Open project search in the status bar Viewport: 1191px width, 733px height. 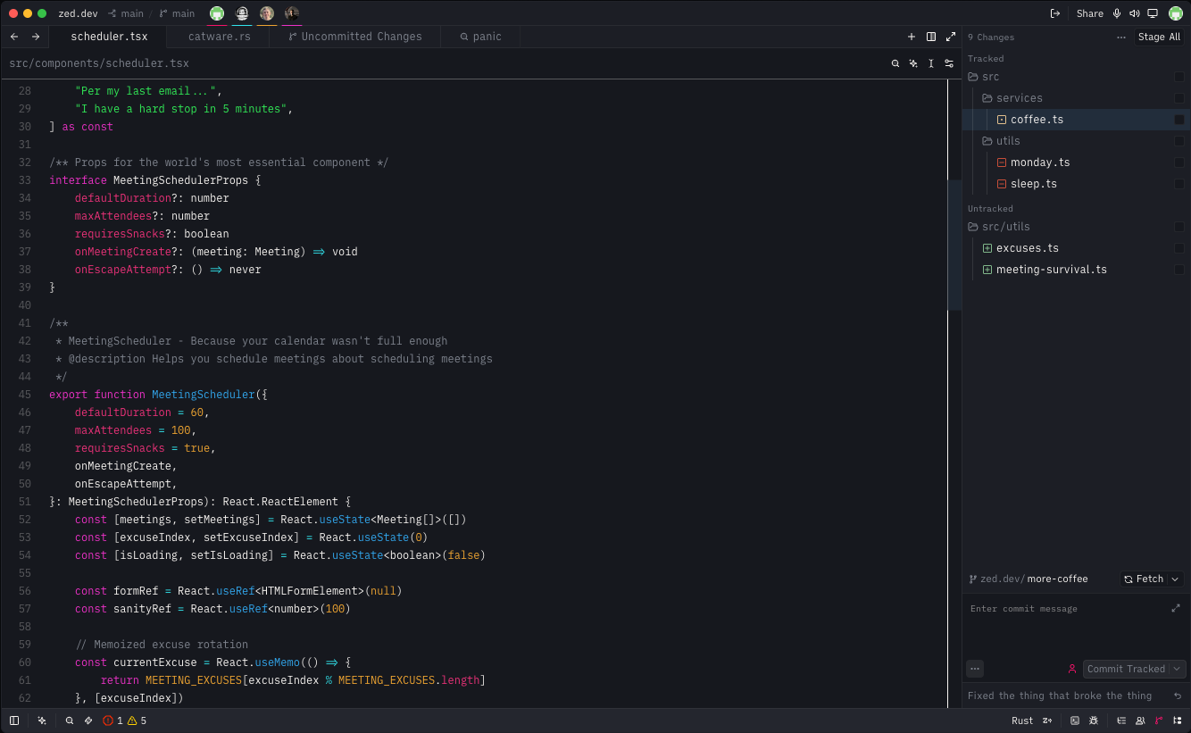(70, 721)
